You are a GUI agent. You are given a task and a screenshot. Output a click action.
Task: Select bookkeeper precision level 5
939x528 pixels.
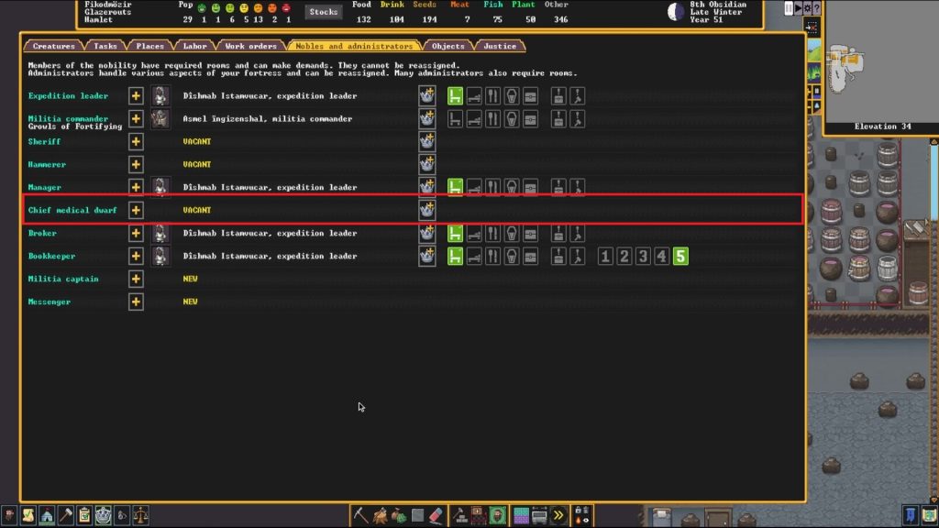coord(680,257)
